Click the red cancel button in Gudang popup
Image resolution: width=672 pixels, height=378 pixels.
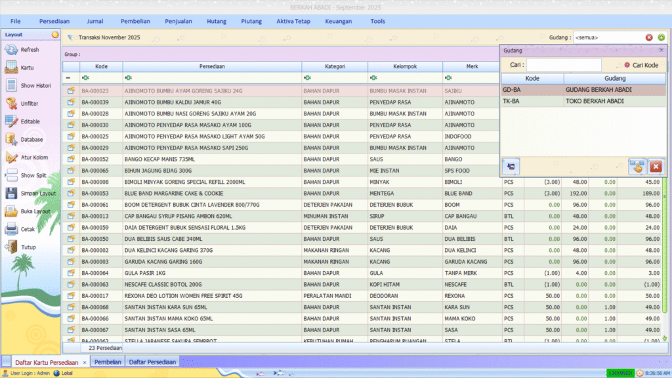click(655, 167)
